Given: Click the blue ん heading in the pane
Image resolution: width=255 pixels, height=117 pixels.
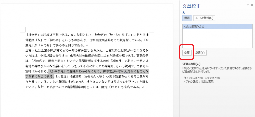Looking at the screenshot, I should coord(184,12).
